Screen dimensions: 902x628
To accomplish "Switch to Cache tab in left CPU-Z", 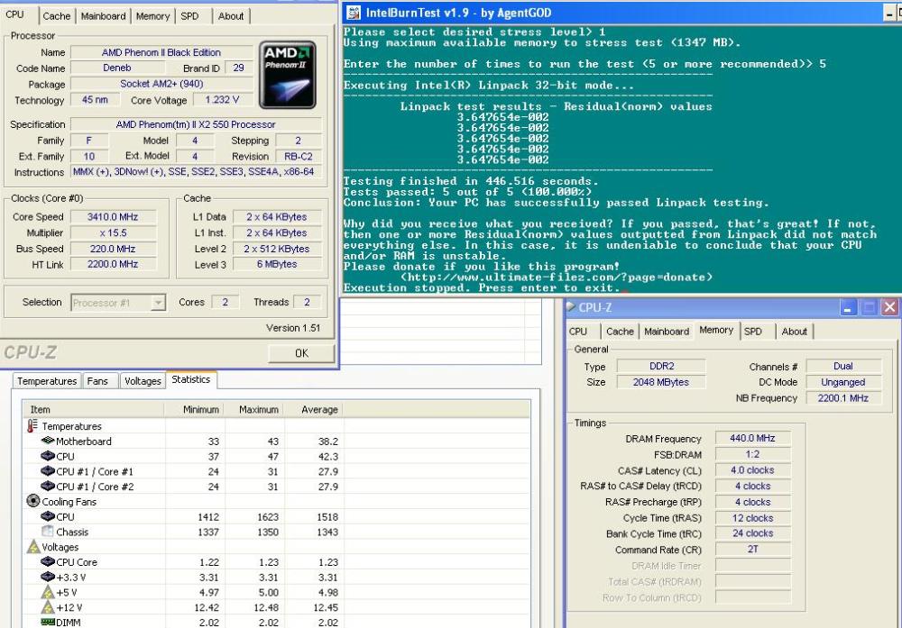I will pos(56,16).
